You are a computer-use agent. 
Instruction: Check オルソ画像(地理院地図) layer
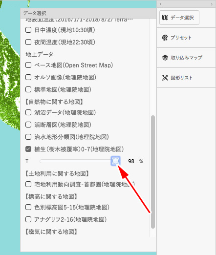tap(28, 77)
